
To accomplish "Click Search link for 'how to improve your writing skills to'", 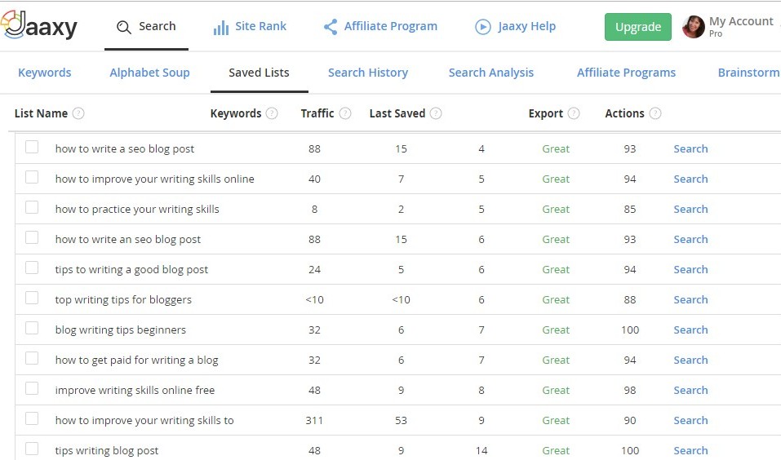I will (x=691, y=421).
